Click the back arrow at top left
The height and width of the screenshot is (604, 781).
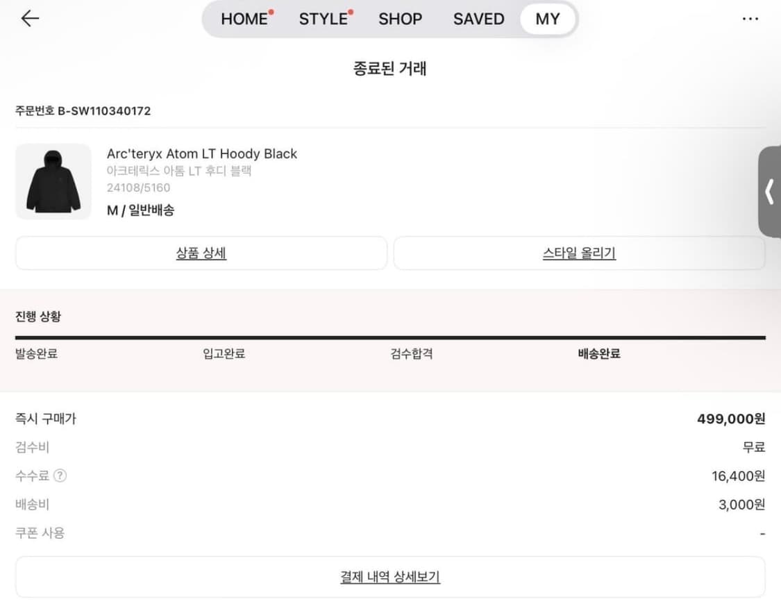(x=29, y=19)
